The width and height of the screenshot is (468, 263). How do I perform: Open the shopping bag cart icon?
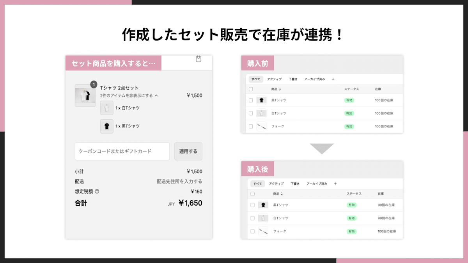click(x=198, y=59)
